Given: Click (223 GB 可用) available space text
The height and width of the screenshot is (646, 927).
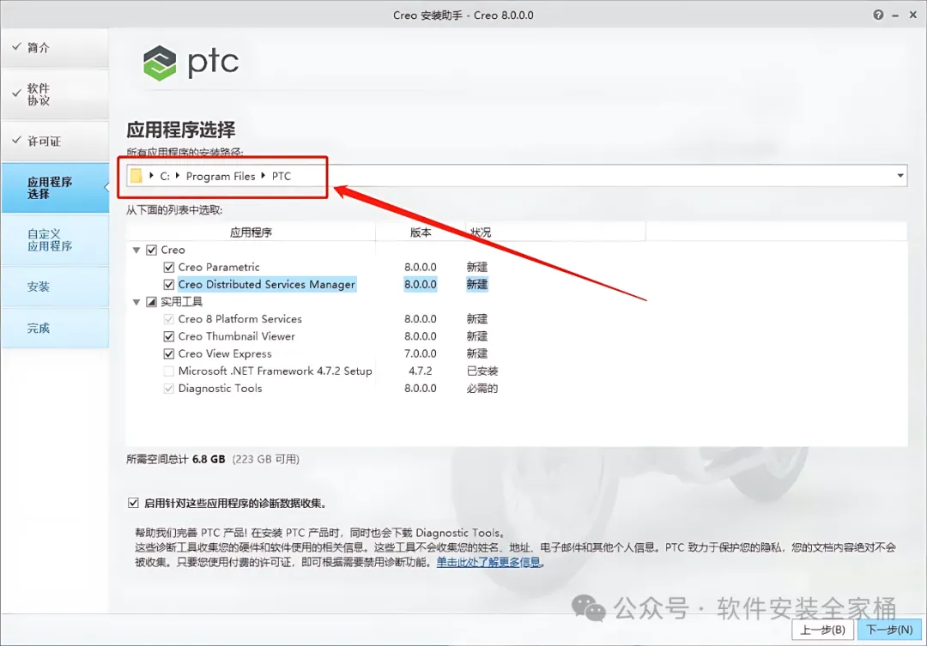Looking at the screenshot, I should pos(265,459).
